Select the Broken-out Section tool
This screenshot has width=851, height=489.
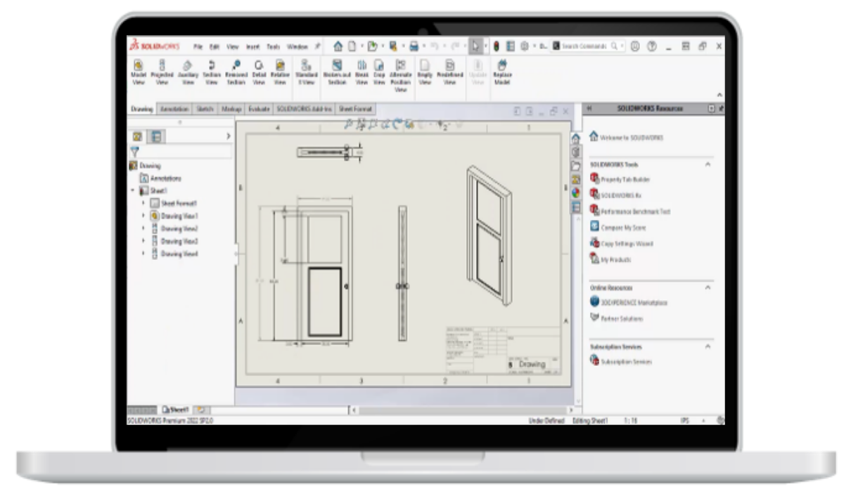[338, 68]
